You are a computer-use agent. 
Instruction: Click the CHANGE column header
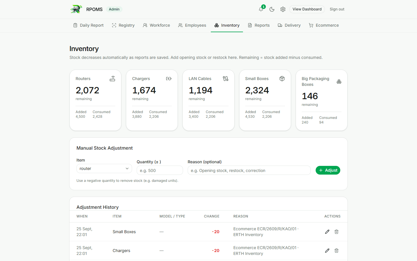tap(212, 216)
